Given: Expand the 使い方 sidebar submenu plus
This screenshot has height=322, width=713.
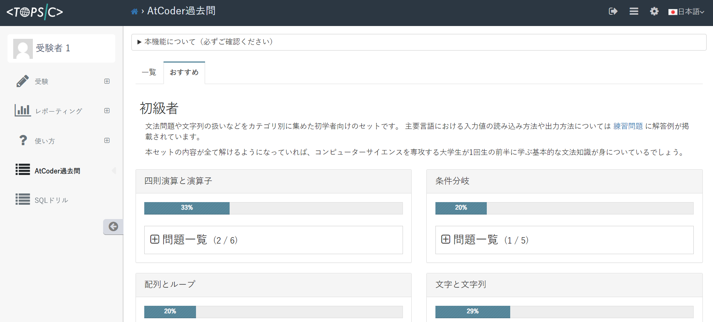Looking at the screenshot, I should click(x=107, y=140).
